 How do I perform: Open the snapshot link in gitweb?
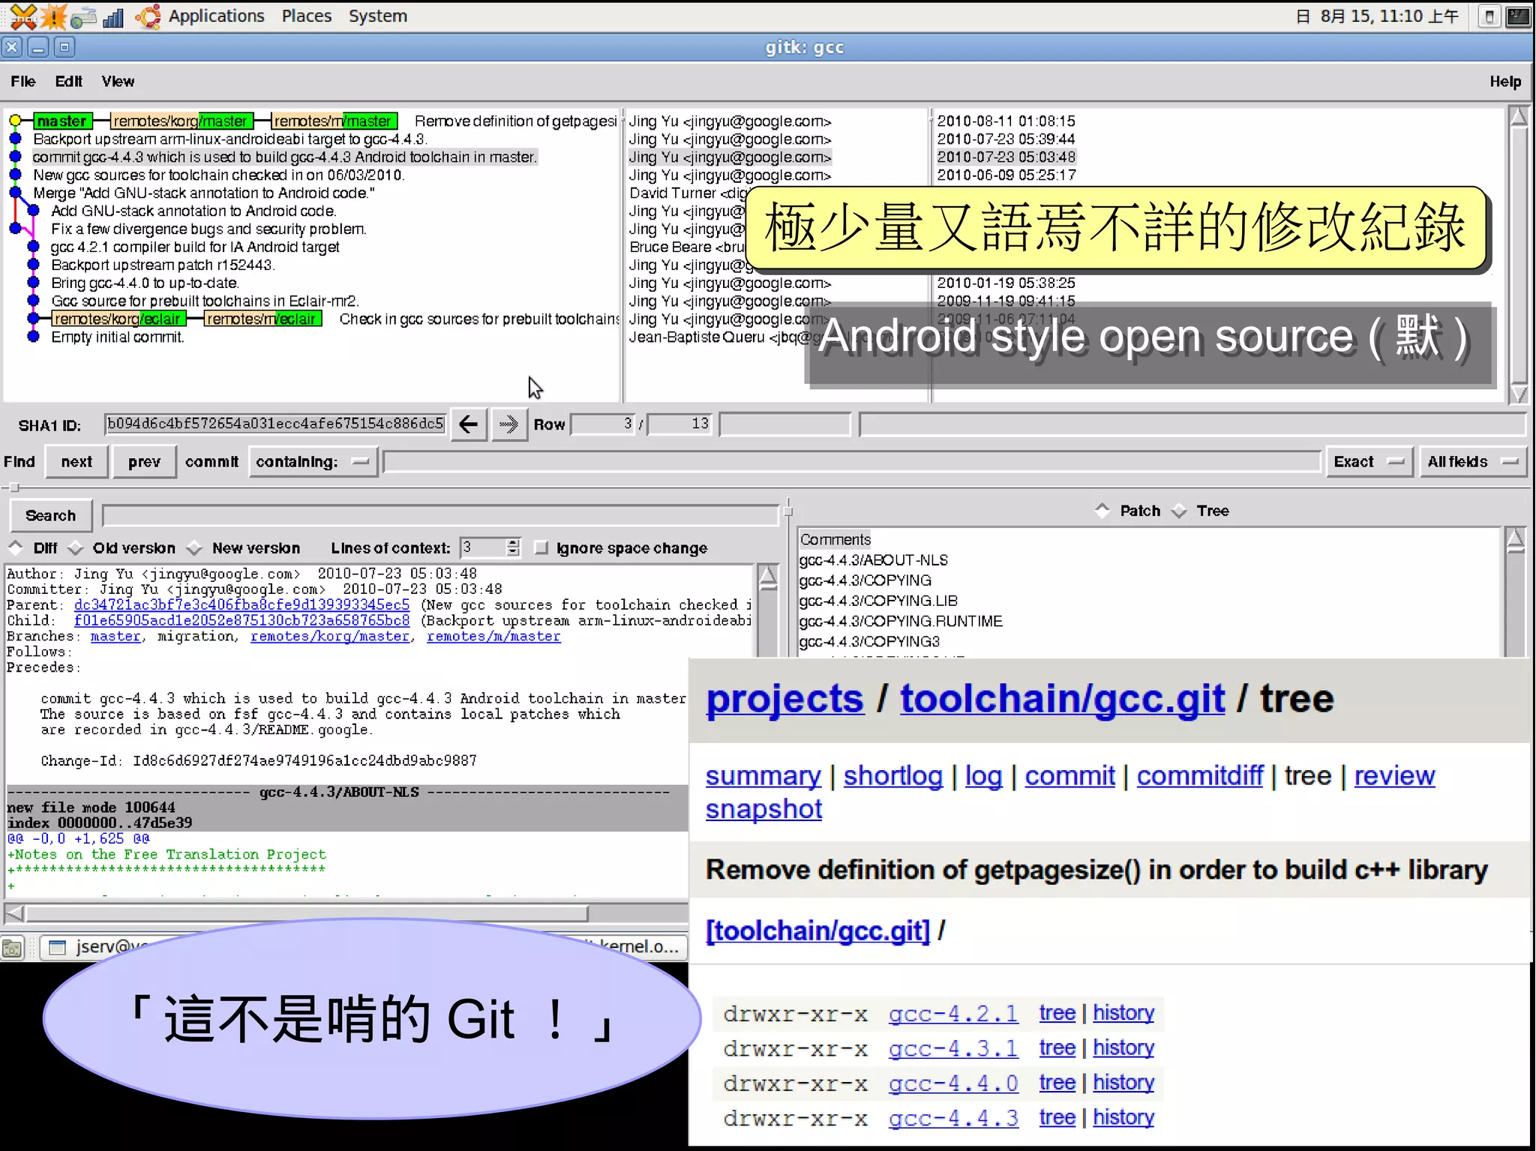point(763,809)
